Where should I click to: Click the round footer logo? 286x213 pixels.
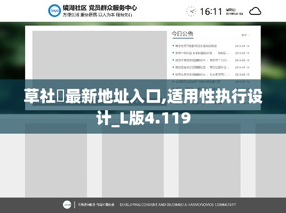[67, 204]
